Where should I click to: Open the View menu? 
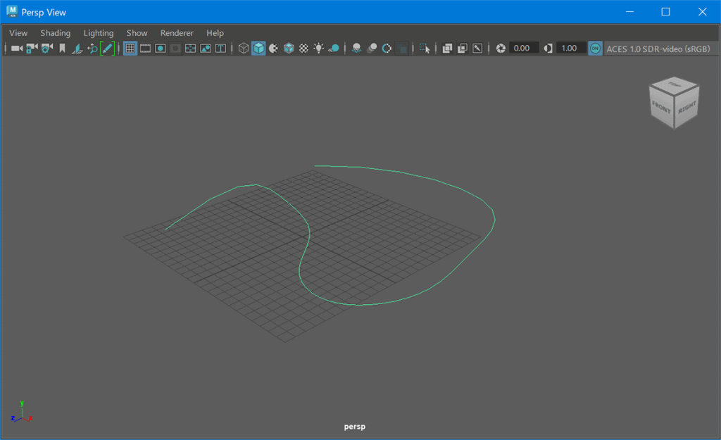point(18,33)
